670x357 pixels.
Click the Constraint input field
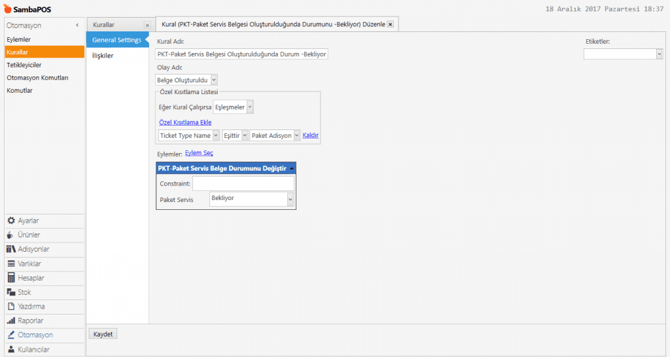tap(243, 184)
